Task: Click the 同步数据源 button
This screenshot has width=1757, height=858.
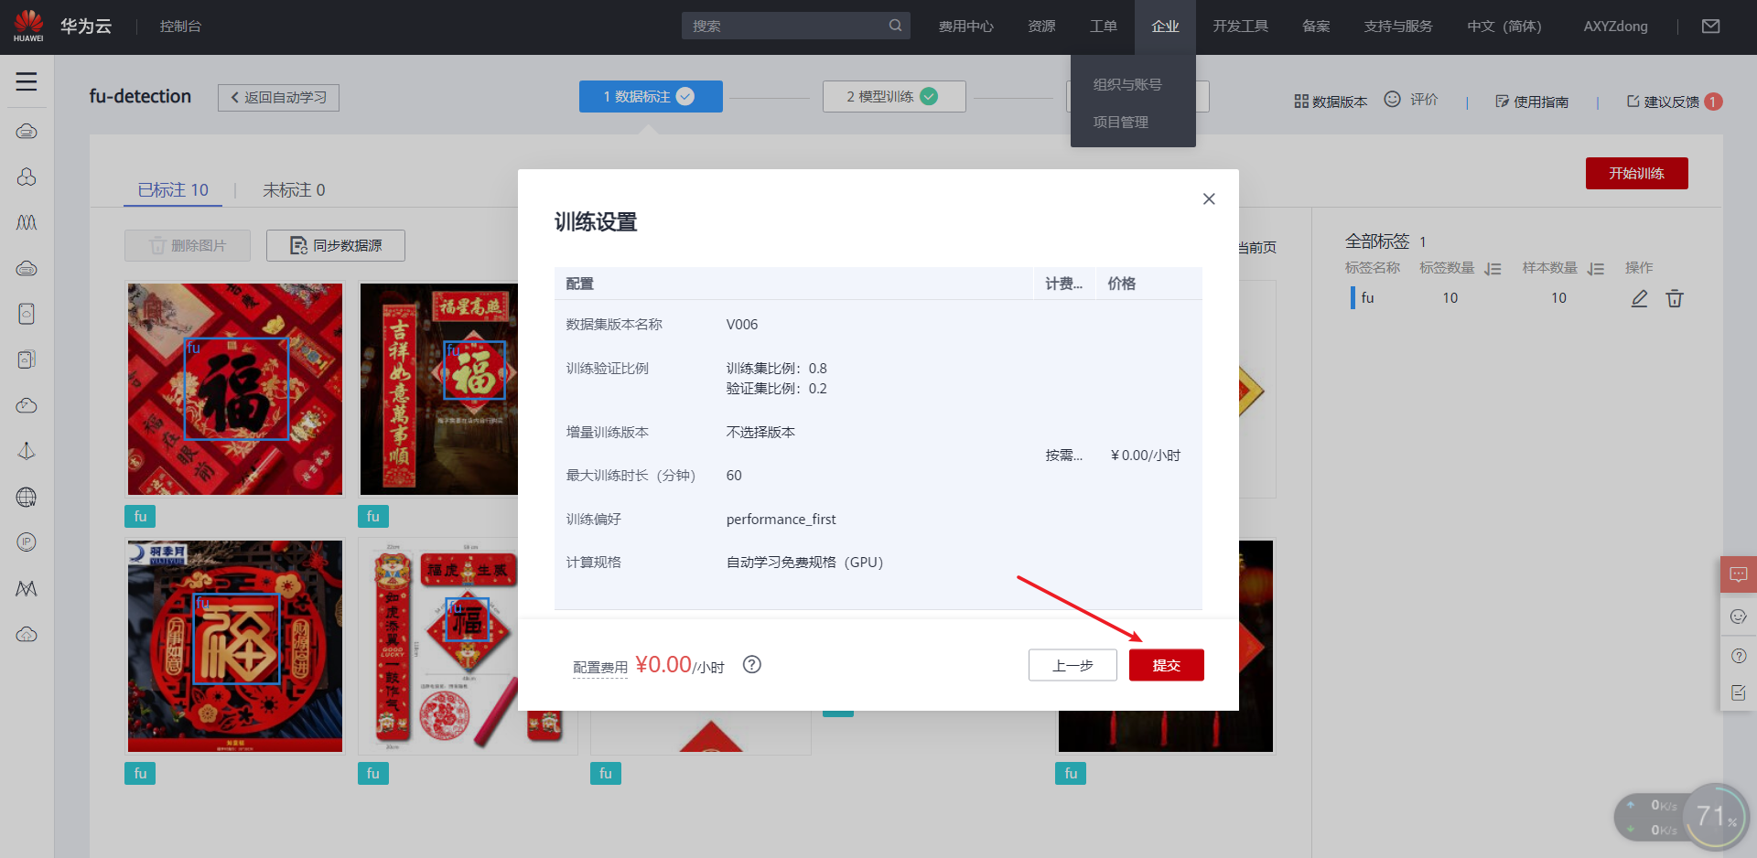Action: (x=336, y=245)
